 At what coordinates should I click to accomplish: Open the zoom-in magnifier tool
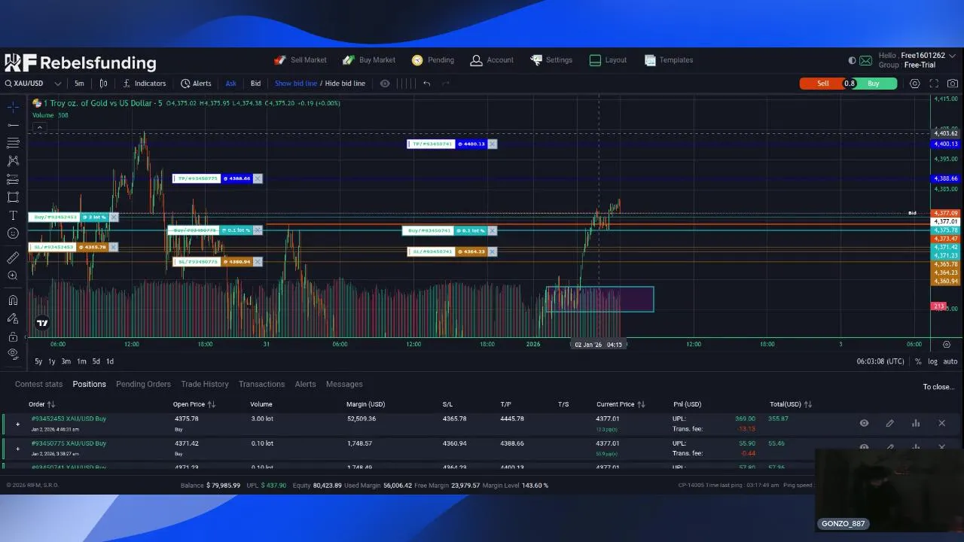[13, 276]
